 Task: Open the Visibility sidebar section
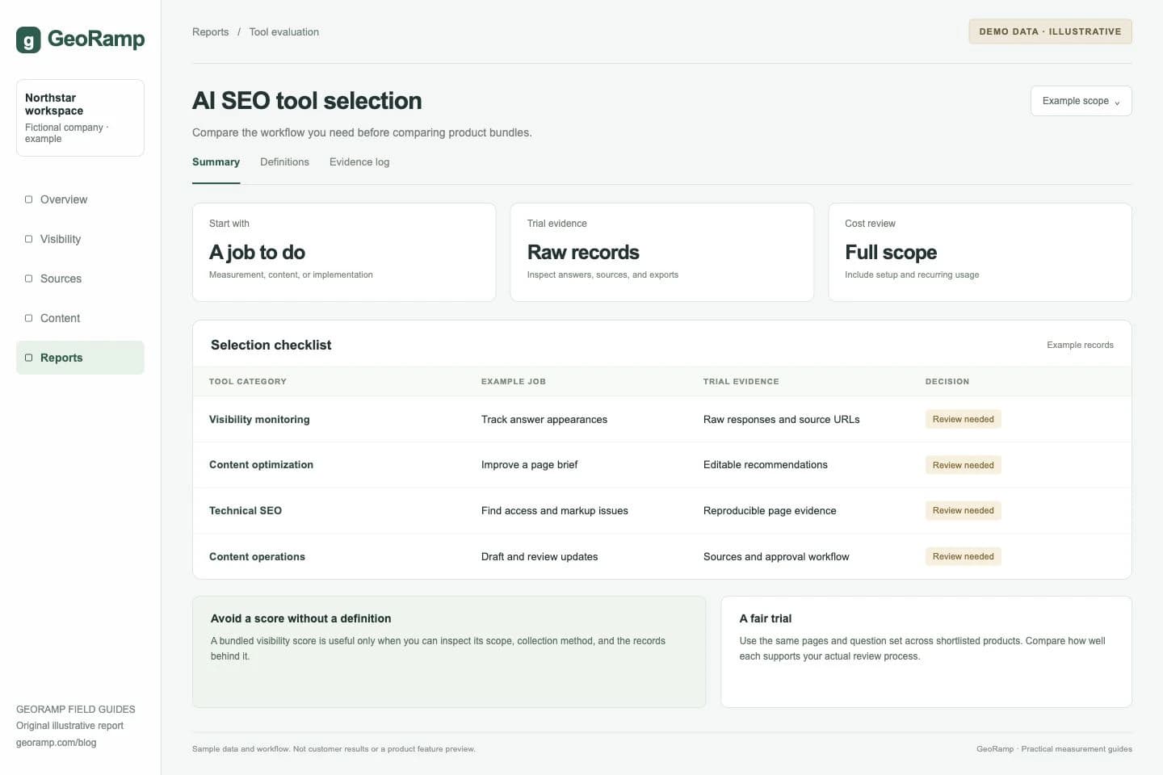pyautogui.click(x=80, y=239)
